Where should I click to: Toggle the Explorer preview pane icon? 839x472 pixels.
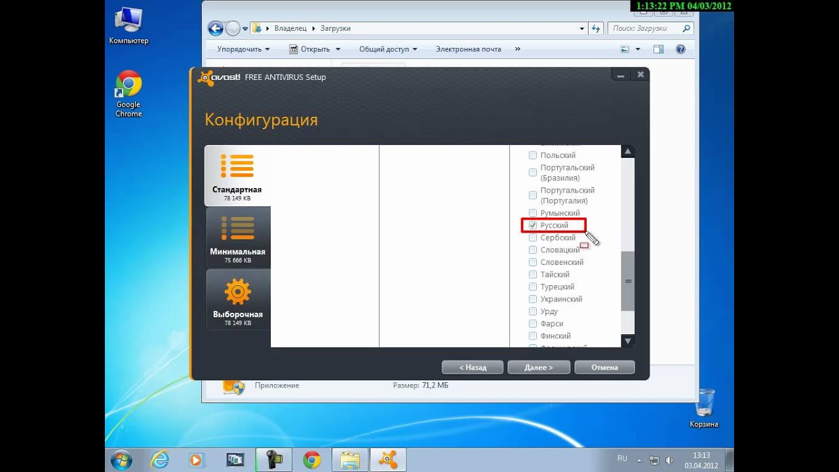(x=659, y=49)
